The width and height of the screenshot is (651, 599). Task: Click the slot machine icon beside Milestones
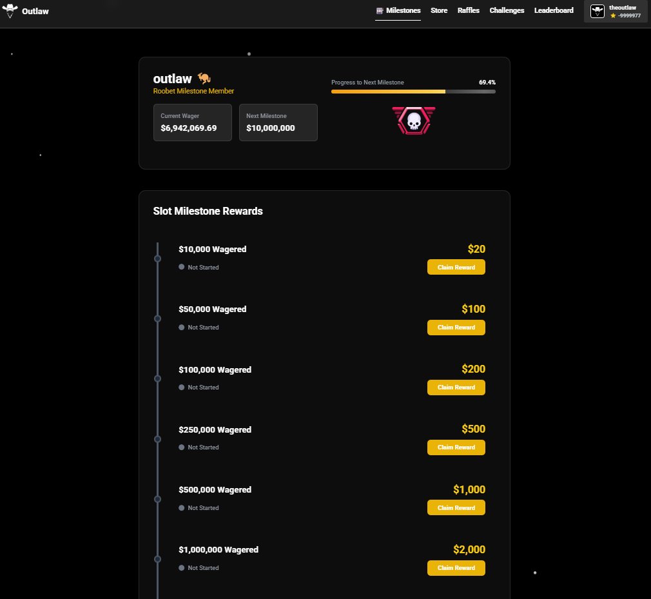pyautogui.click(x=380, y=11)
